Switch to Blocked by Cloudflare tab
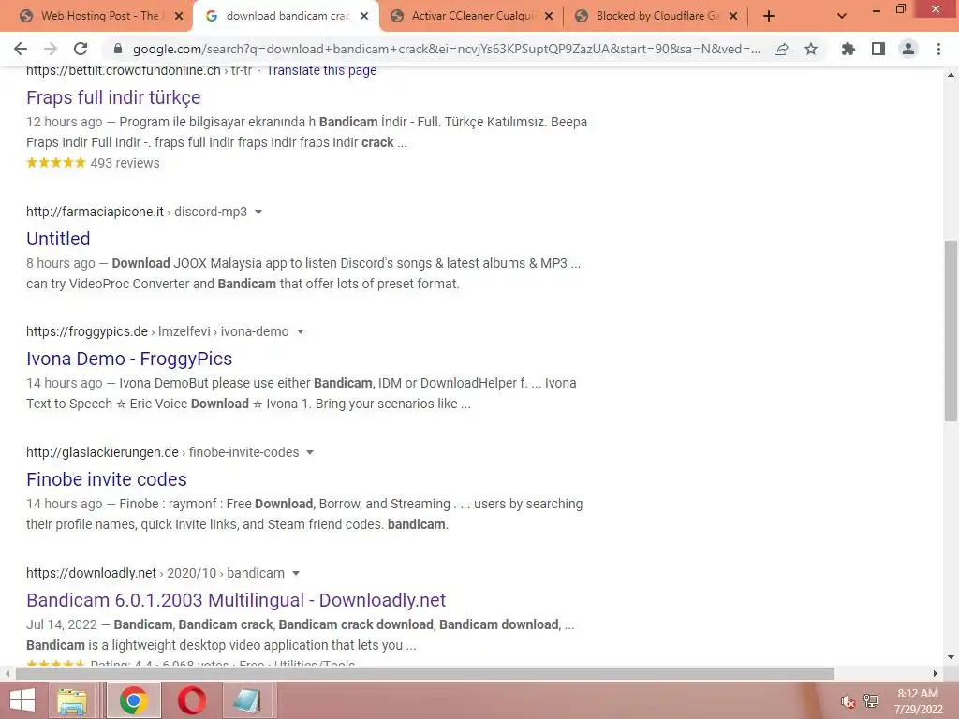This screenshot has width=959, height=719. pyautogui.click(x=656, y=16)
